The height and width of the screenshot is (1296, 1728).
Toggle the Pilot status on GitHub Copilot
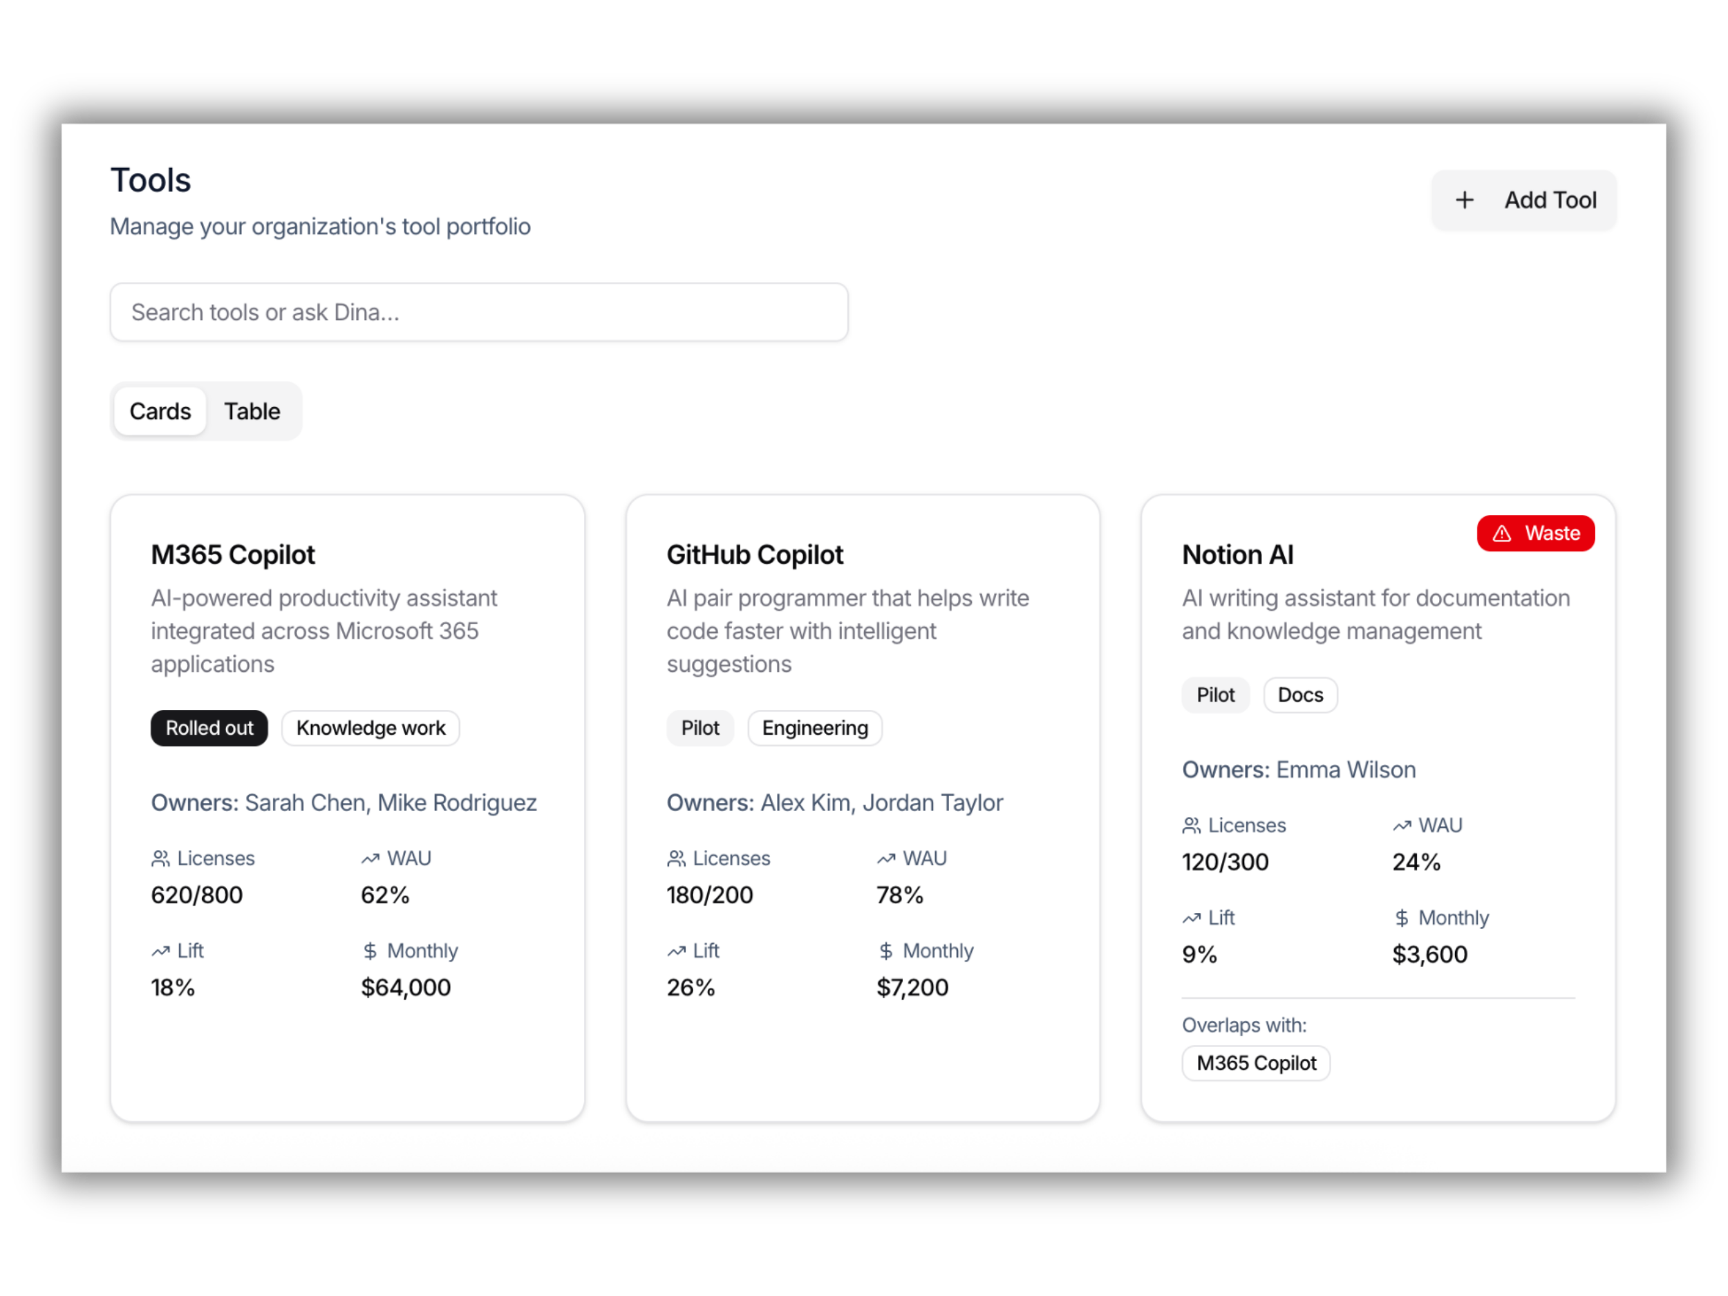(x=699, y=727)
